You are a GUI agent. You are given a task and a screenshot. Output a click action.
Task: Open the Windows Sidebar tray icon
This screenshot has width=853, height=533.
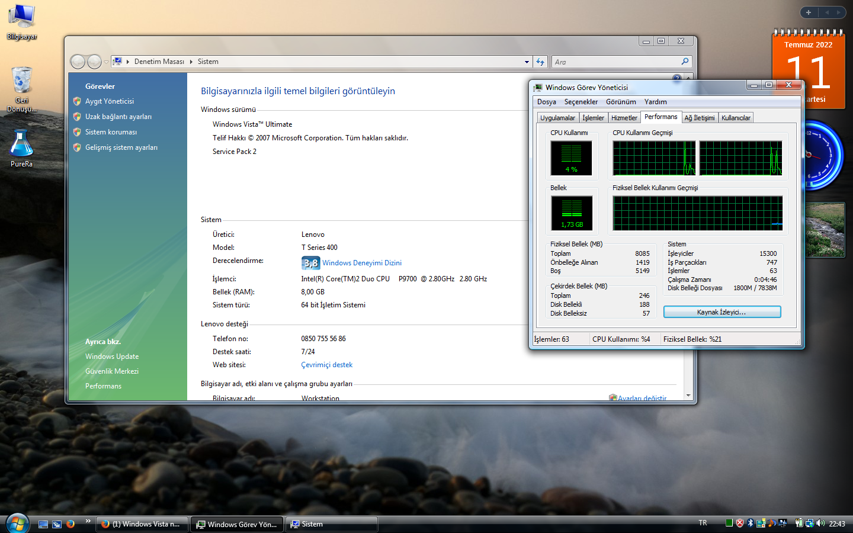pyautogui.click(x=761, y=523)
